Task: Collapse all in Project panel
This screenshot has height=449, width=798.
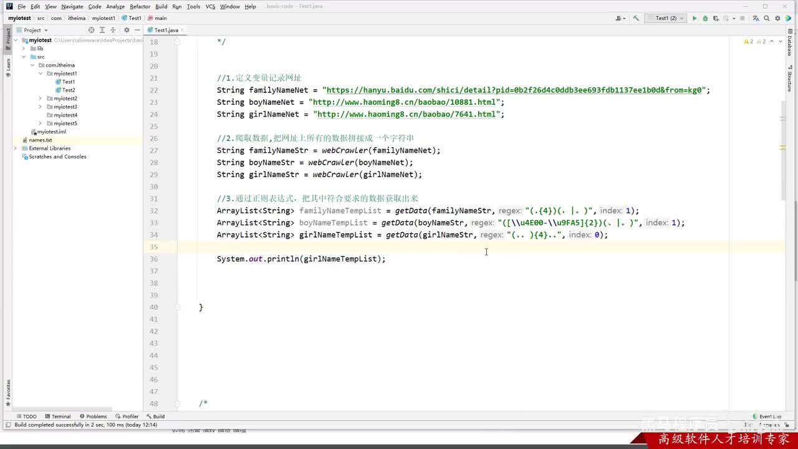Action: (114, 30)
